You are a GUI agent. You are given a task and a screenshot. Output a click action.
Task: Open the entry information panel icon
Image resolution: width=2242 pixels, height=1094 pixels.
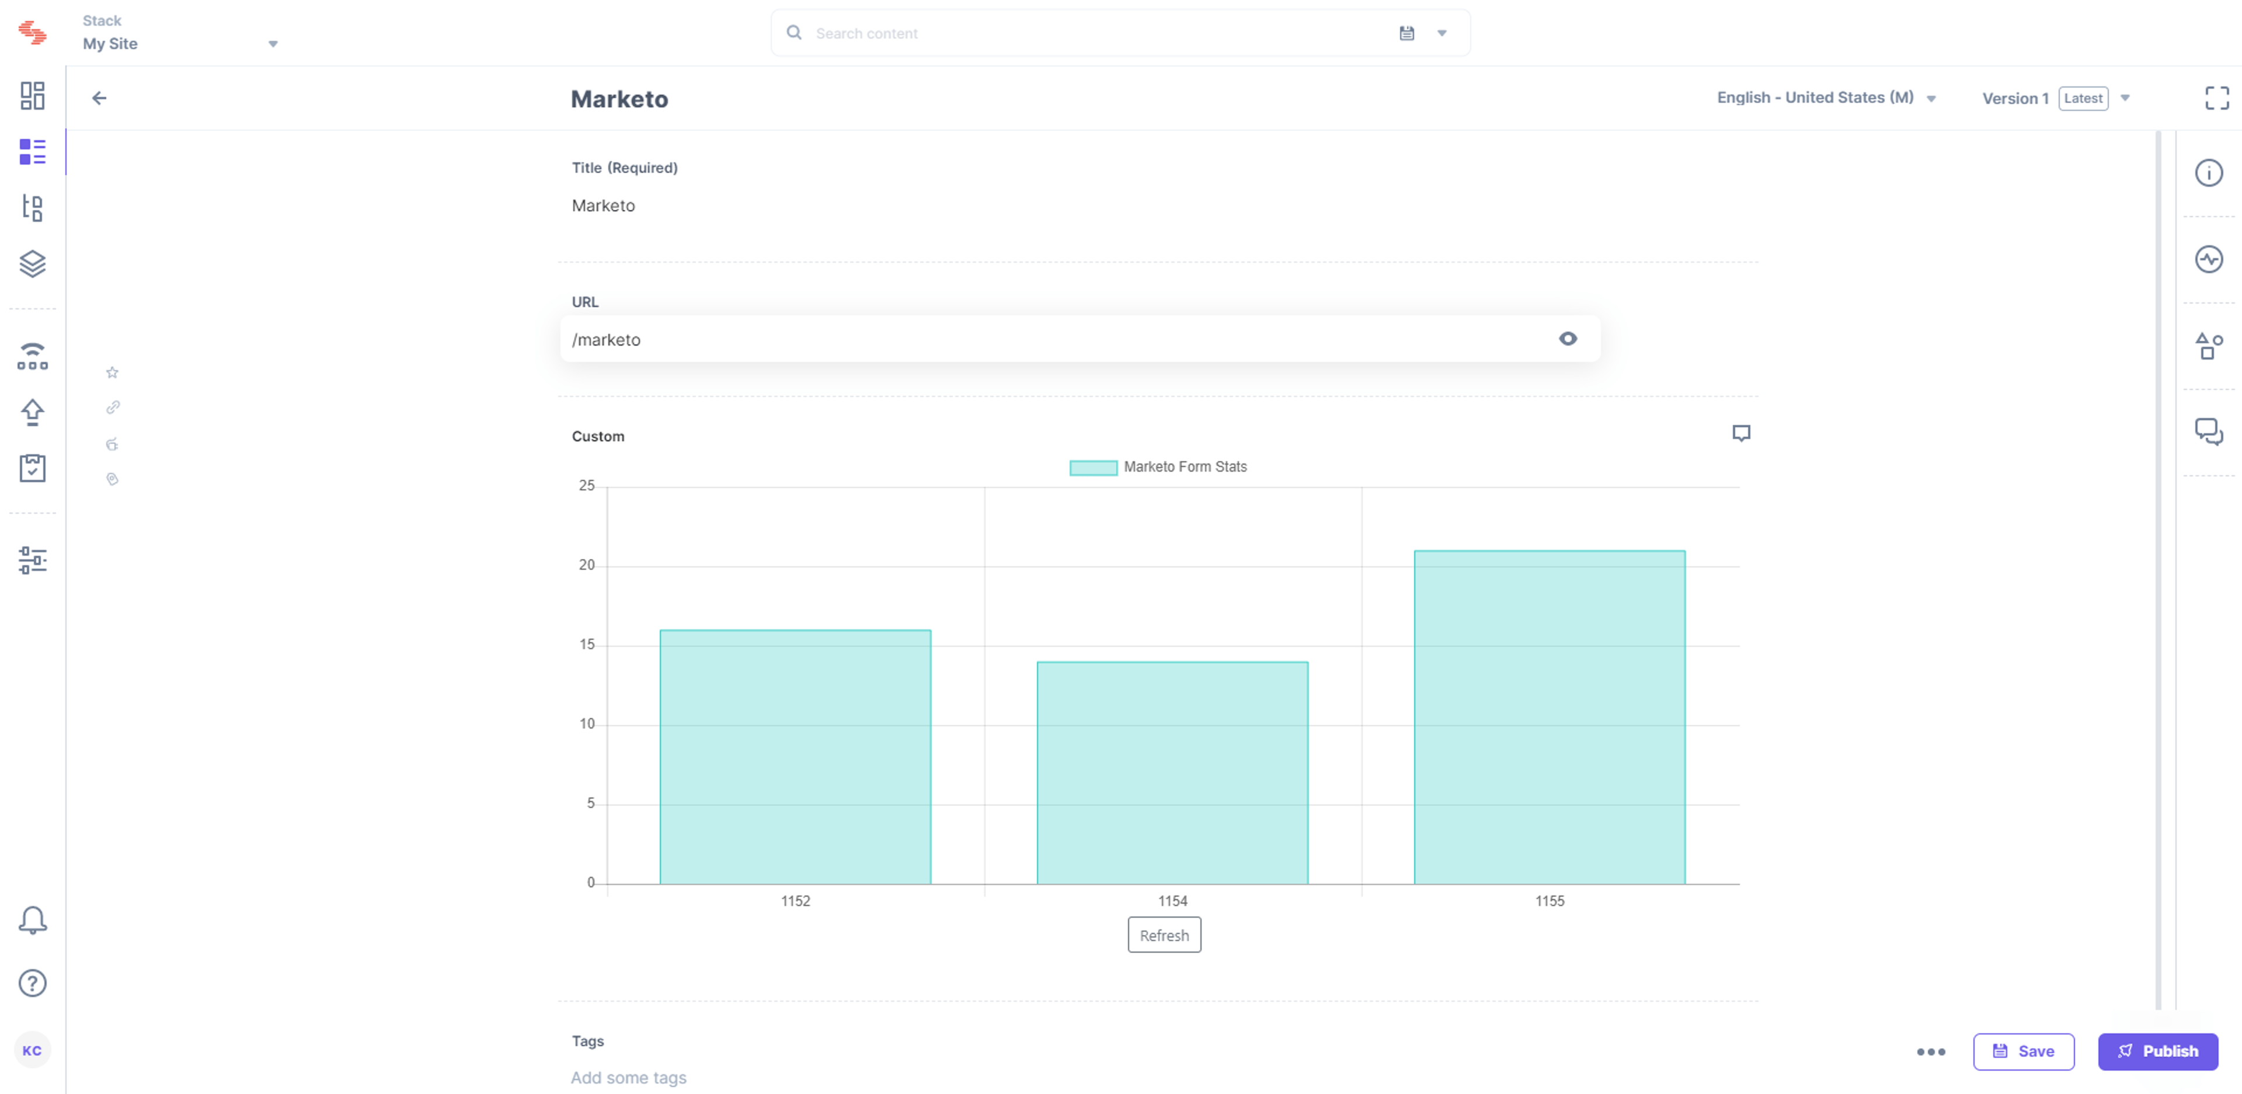pyautogui.click(x=2208, y=172)
